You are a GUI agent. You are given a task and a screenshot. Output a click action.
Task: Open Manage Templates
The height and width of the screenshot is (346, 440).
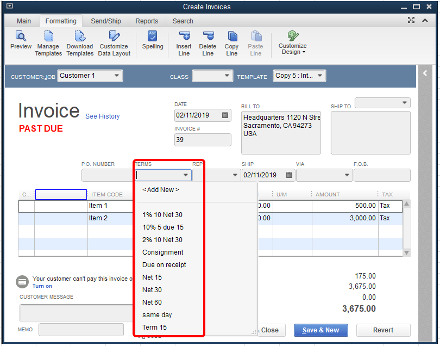[48, 42]
